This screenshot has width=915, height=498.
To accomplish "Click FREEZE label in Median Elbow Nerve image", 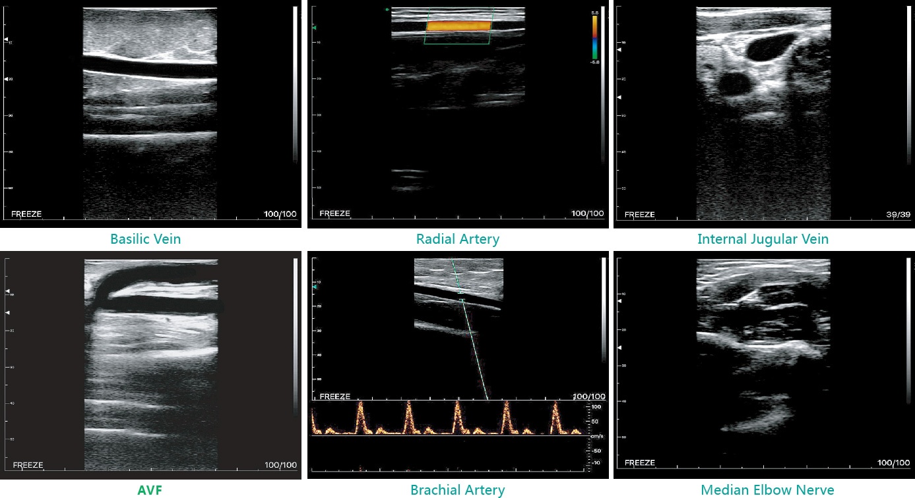I will 640,463.
